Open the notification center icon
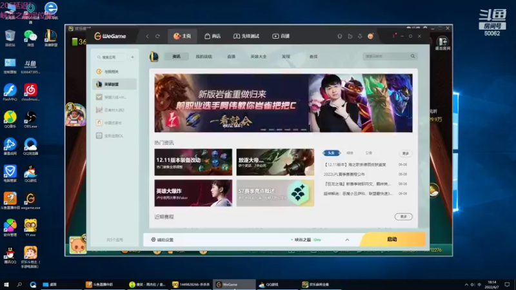 507,284
